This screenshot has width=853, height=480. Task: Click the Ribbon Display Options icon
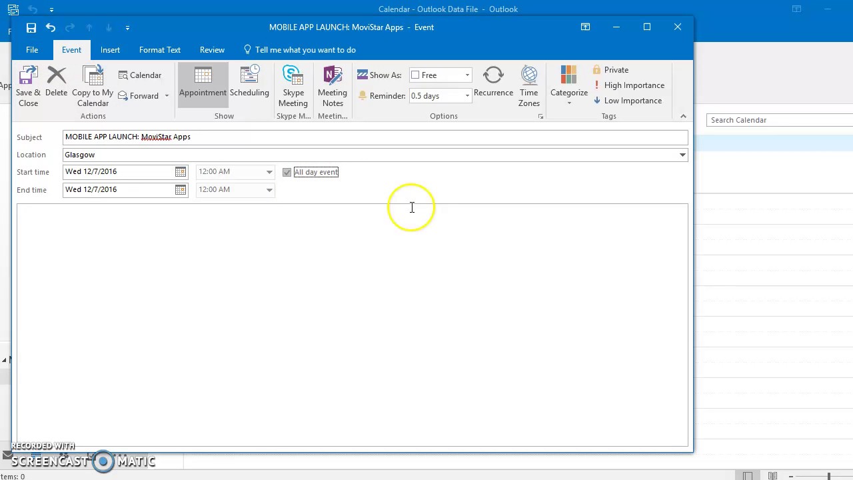point(585,27)
